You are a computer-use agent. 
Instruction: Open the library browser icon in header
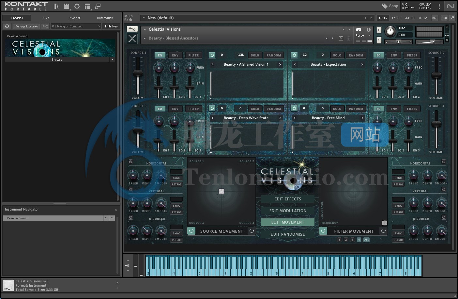(x=56, y=6)
